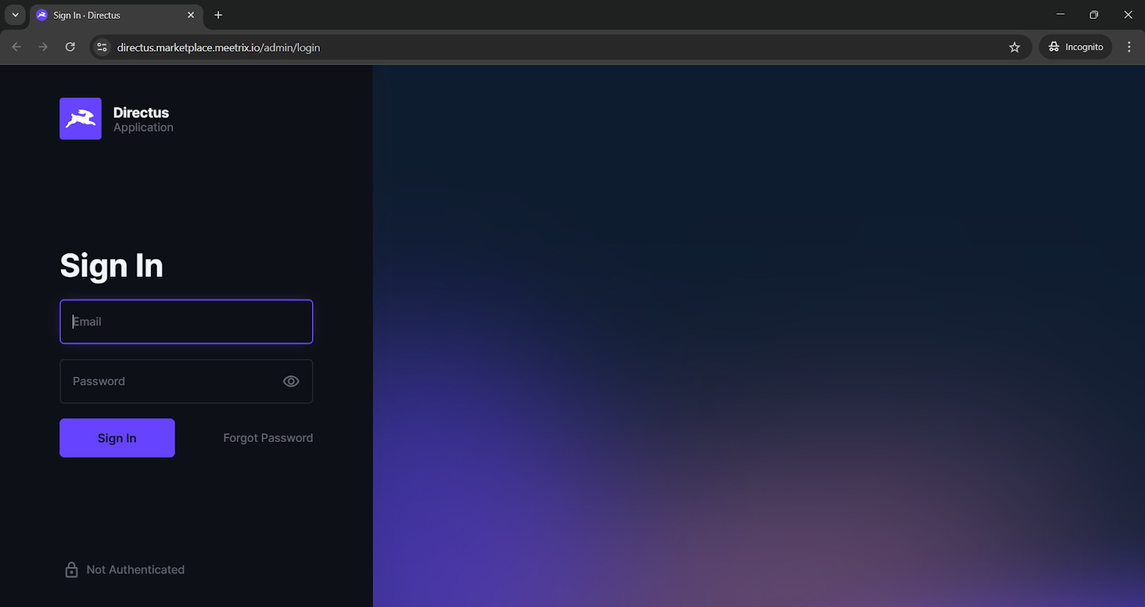Close the Sign In - Directus tab
Viewport: 1145px width, 607px height.
191,15
